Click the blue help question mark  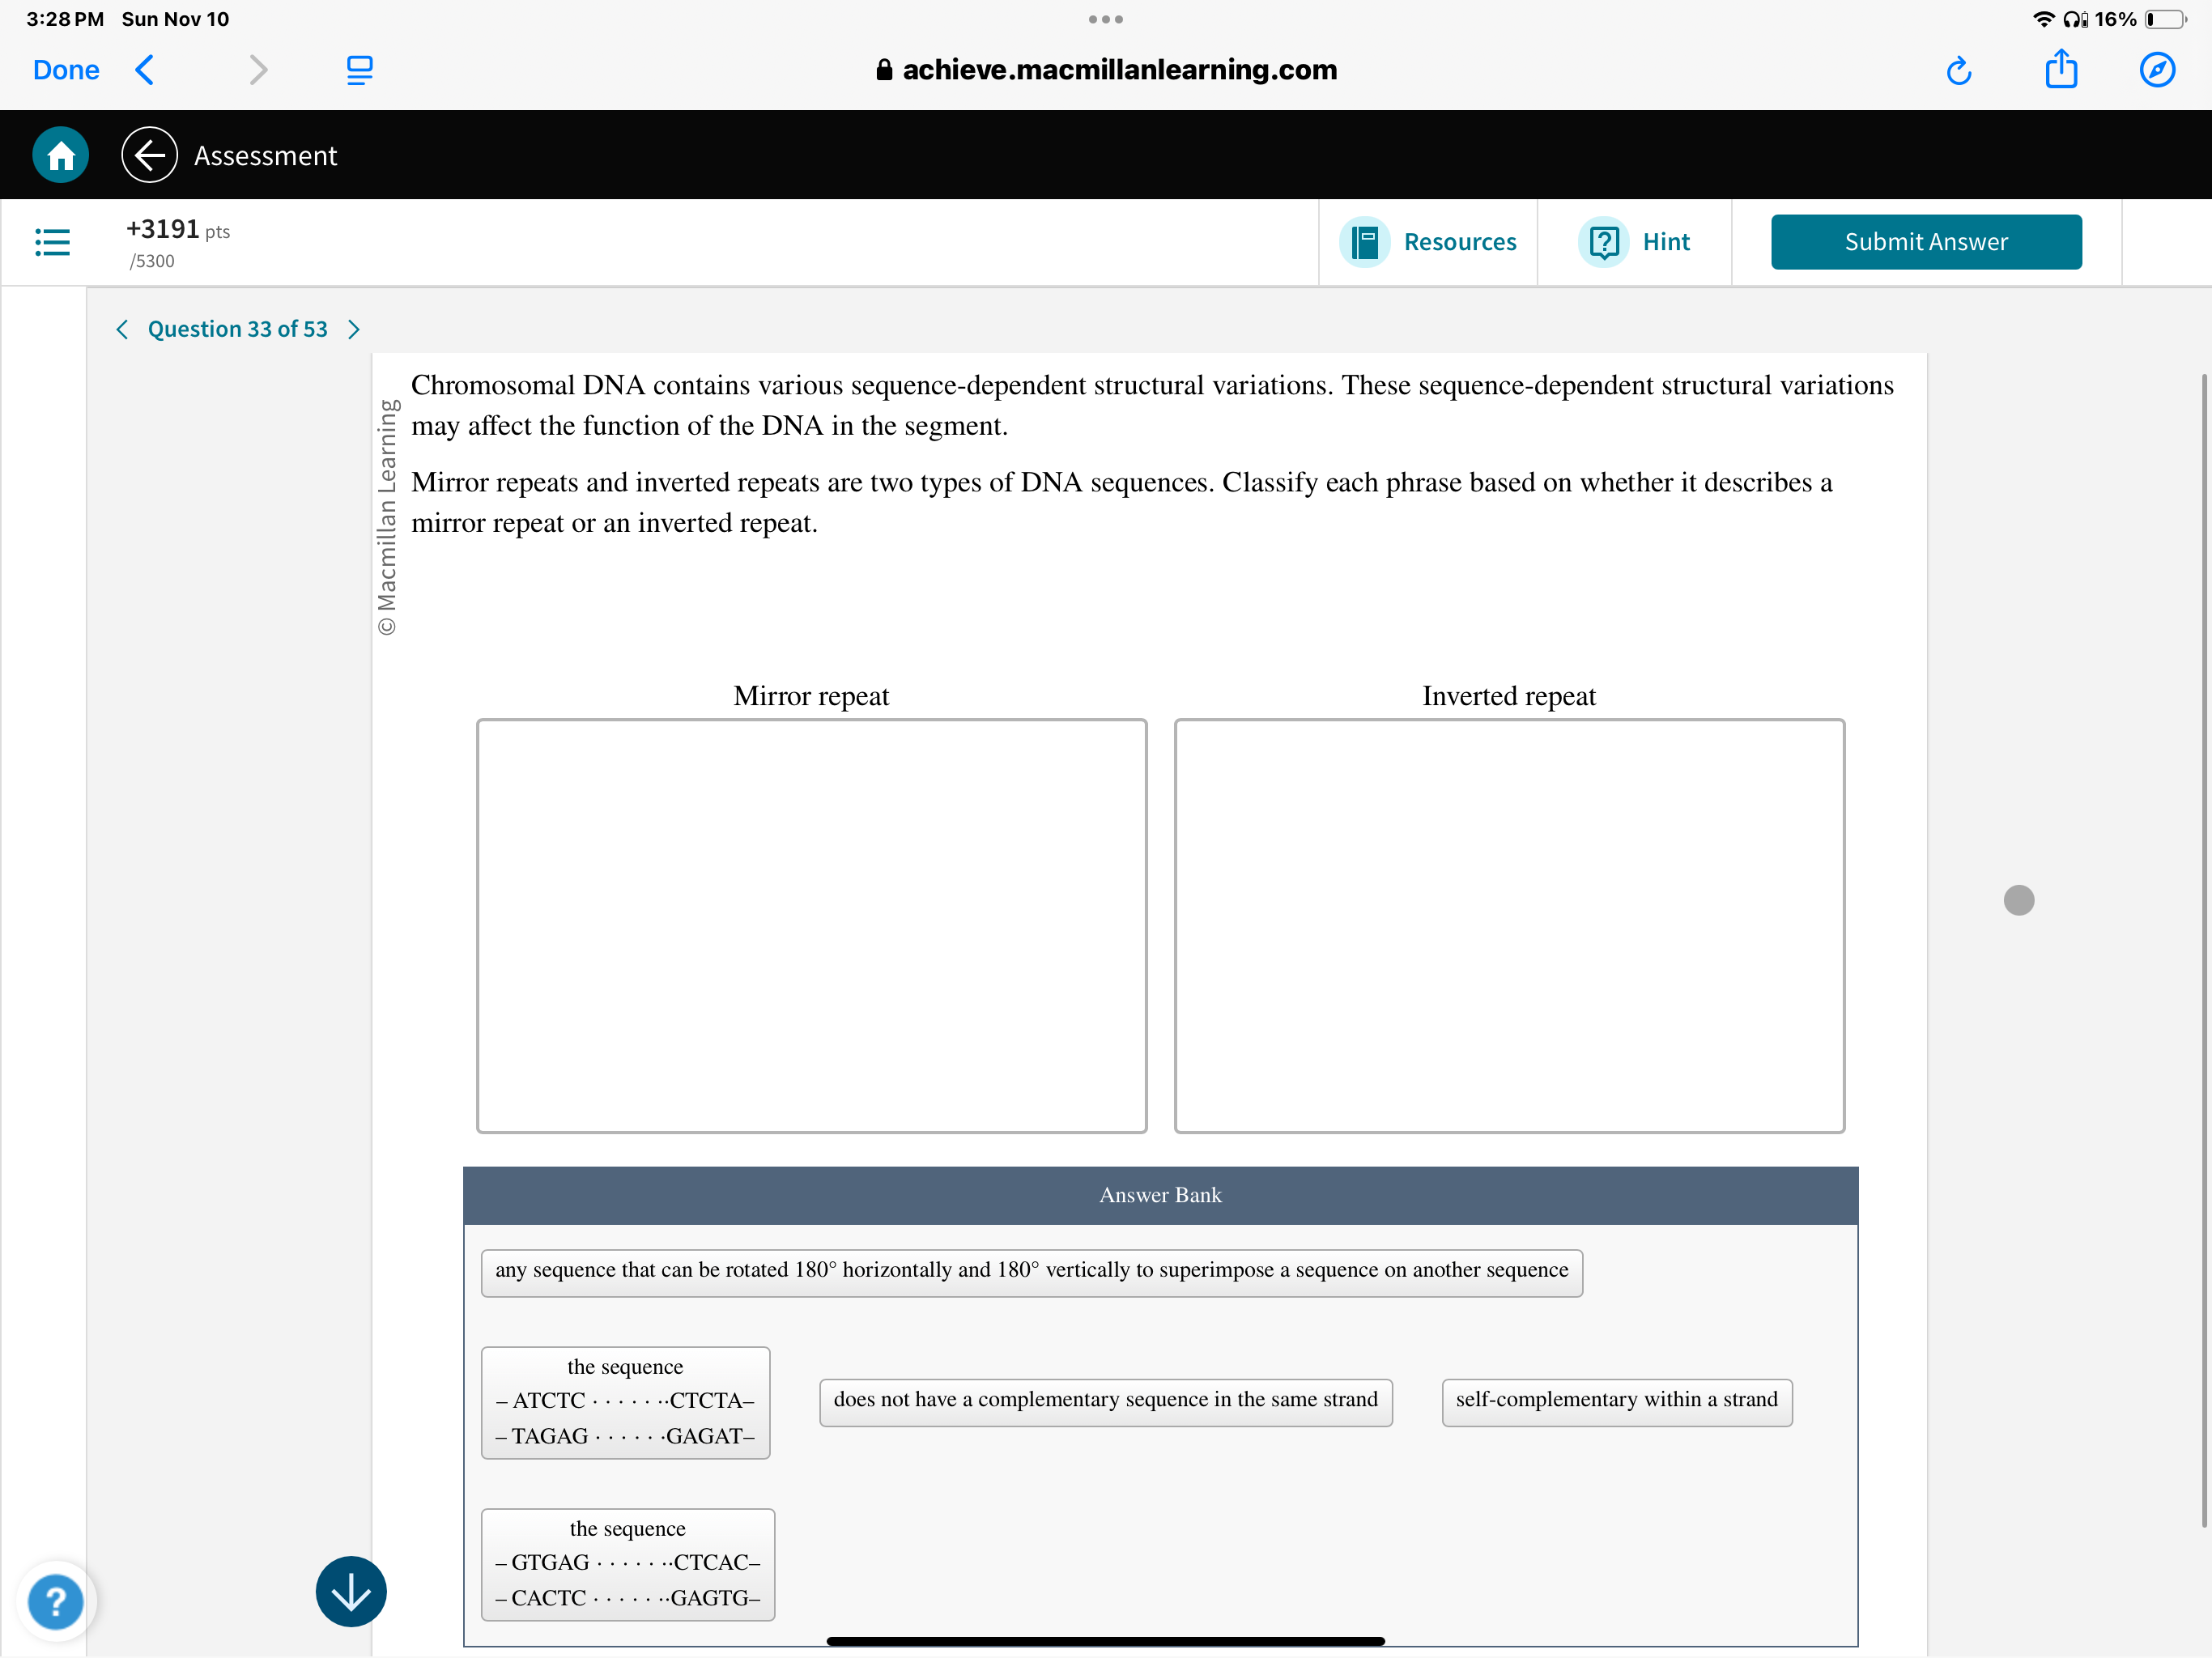pyautogui.click(x=56, y=1601)
